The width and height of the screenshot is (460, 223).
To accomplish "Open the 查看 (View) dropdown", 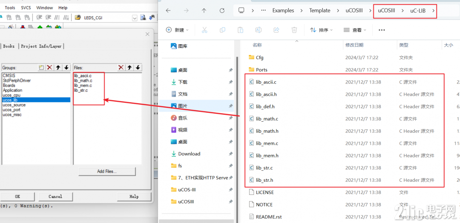I will (354, 30).
